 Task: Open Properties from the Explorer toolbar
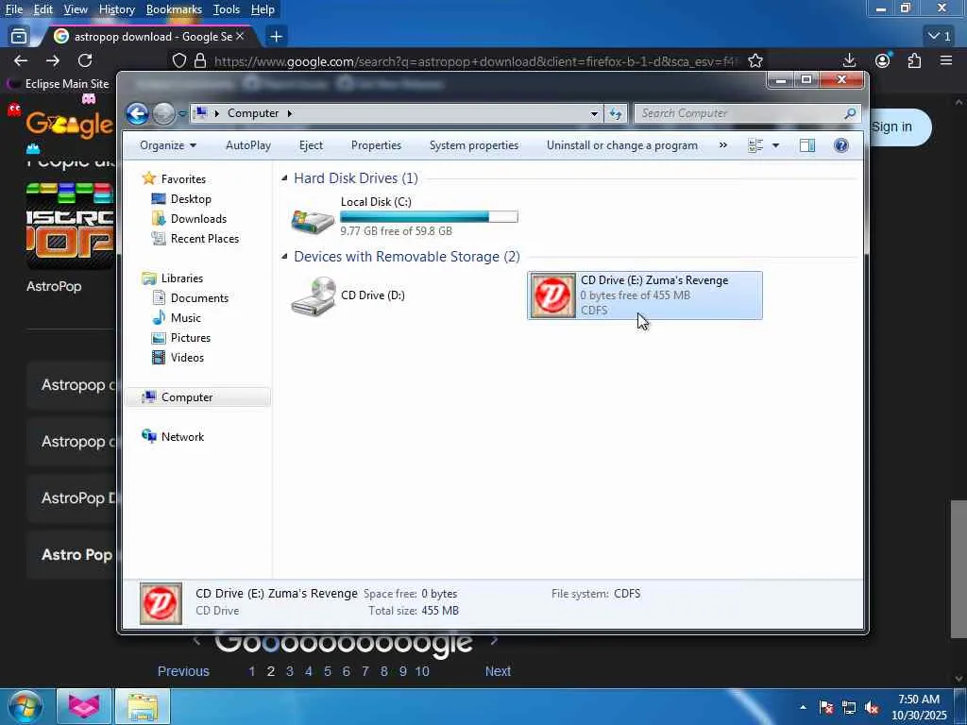pyautogui.click(x=376, y=145)
